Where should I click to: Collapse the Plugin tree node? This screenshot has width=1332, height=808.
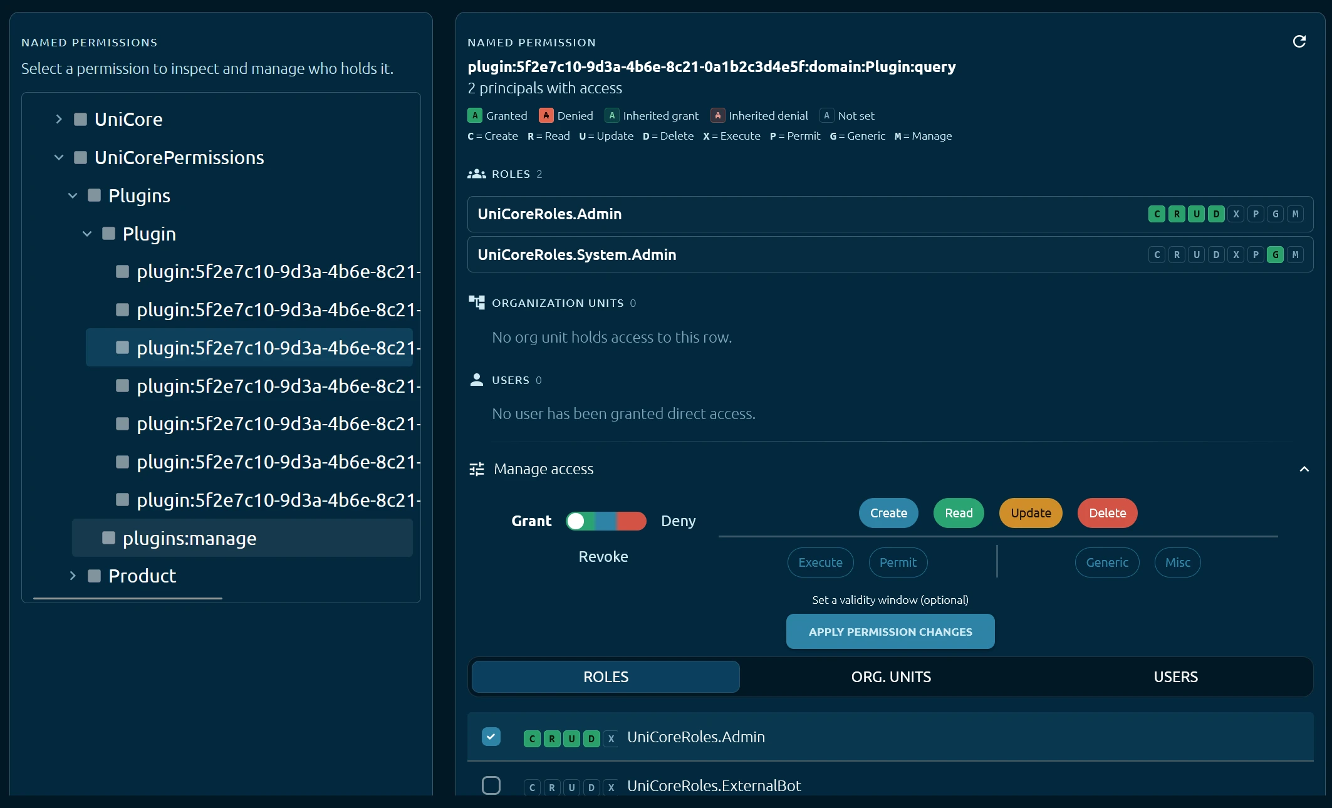(87, 234)
